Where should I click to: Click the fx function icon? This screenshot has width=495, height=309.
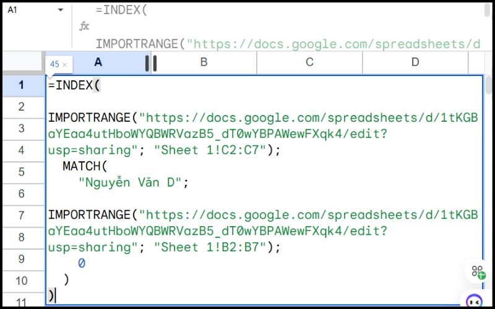(x=84, y=26)
